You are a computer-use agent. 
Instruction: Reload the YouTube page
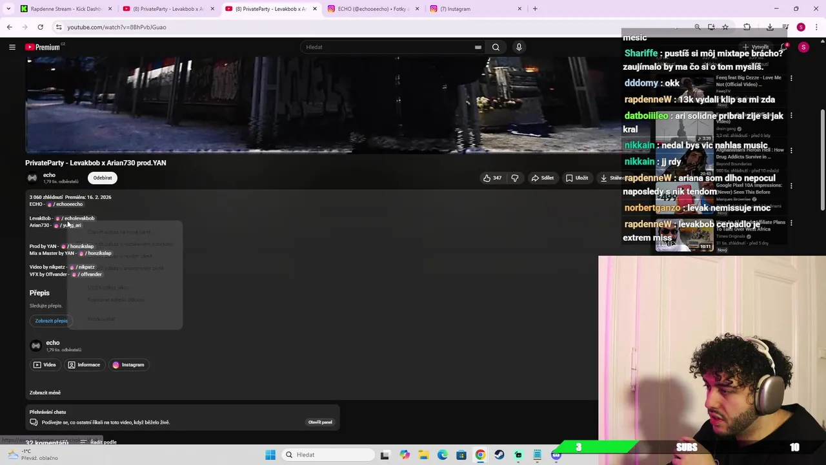tap(40, 27)
